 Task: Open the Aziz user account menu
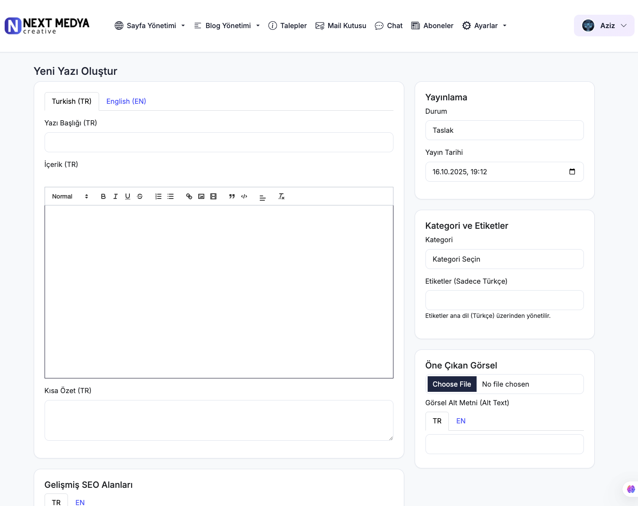604,26
